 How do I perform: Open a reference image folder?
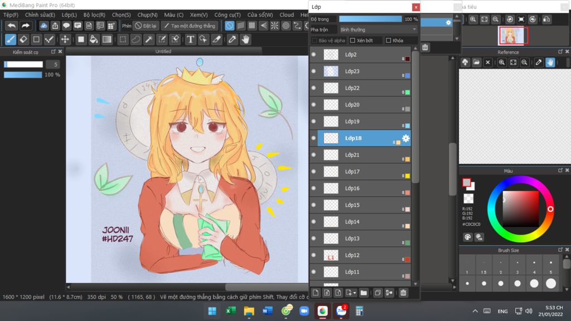tap(476, 62)
